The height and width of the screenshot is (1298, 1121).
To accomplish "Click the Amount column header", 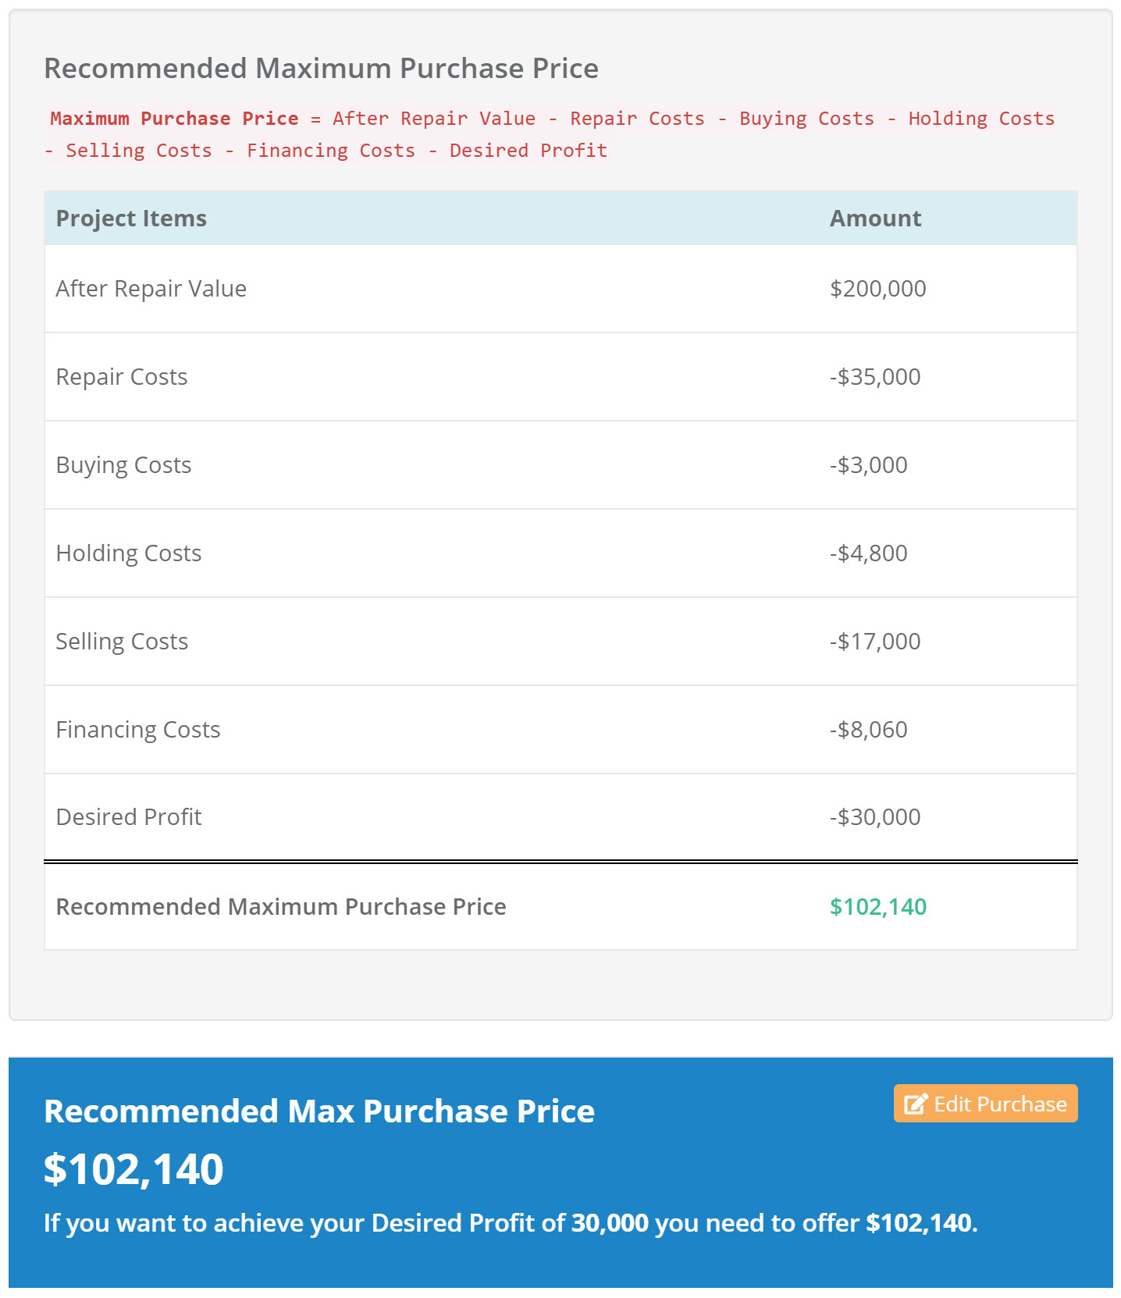I will click(876, 219).
